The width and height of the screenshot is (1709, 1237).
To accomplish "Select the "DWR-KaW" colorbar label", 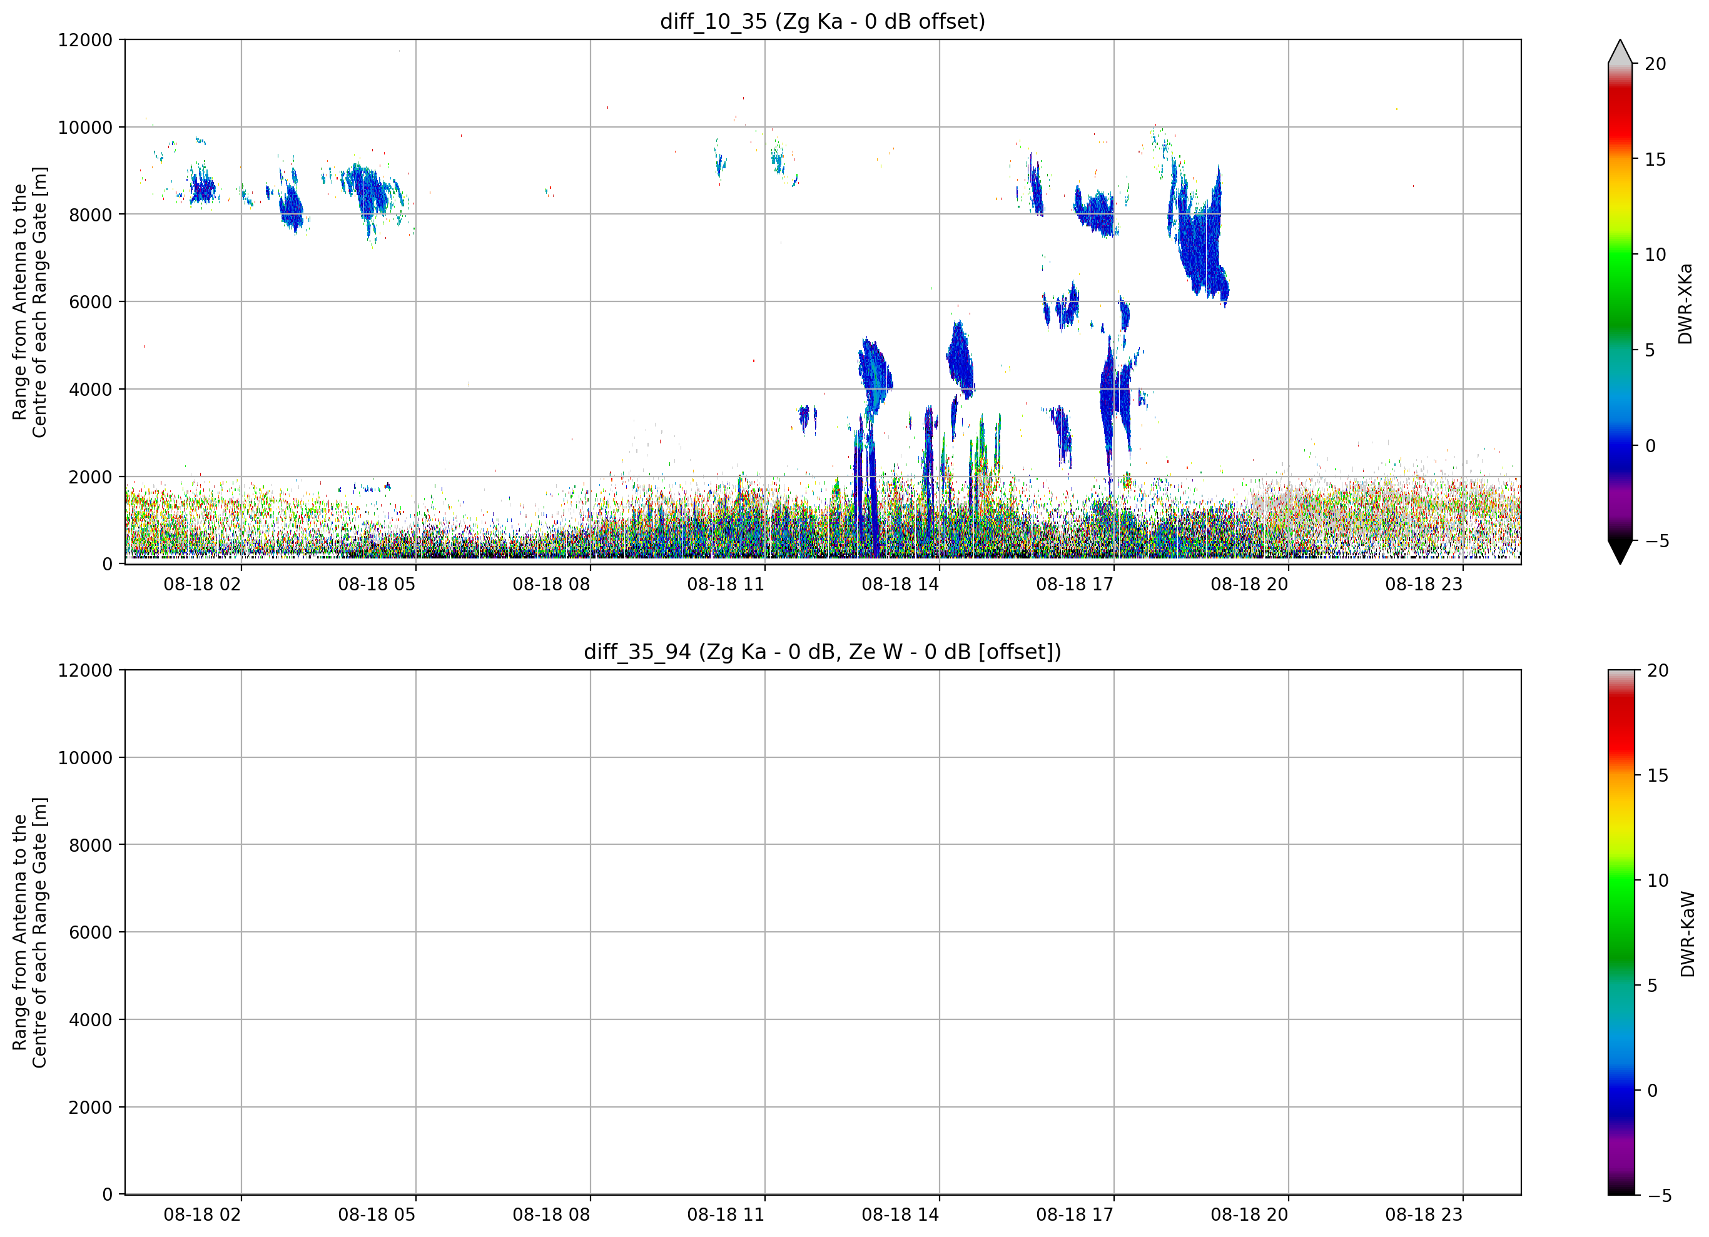I will point(1687,934).
